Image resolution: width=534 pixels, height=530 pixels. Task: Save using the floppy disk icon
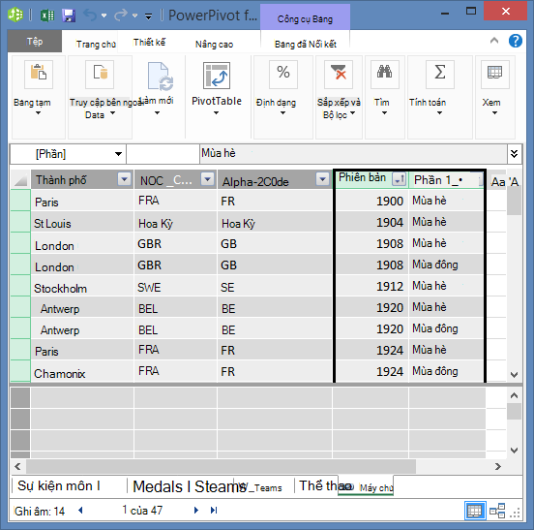tap(69, 16)
